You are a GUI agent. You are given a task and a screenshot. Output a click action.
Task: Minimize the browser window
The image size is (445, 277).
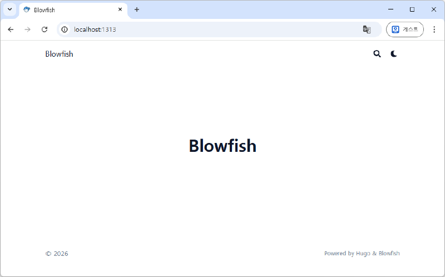391,9
